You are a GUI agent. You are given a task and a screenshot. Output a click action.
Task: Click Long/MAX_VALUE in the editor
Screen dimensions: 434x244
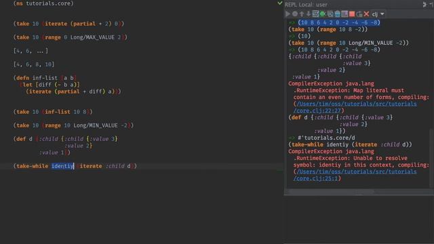point(92,37)
